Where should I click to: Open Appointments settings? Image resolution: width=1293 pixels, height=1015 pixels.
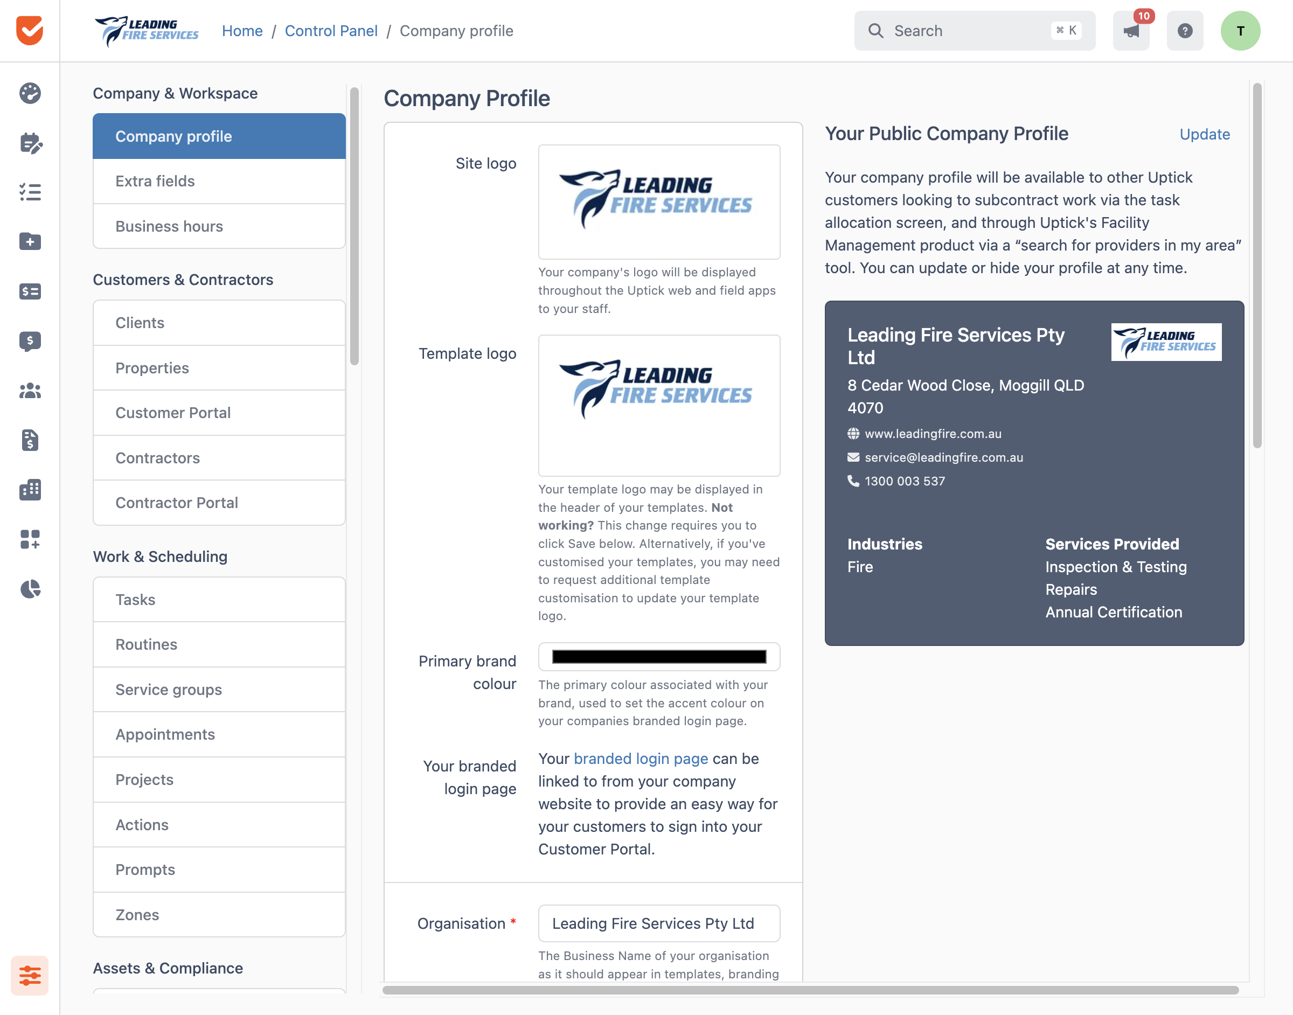tap(219, 734)
